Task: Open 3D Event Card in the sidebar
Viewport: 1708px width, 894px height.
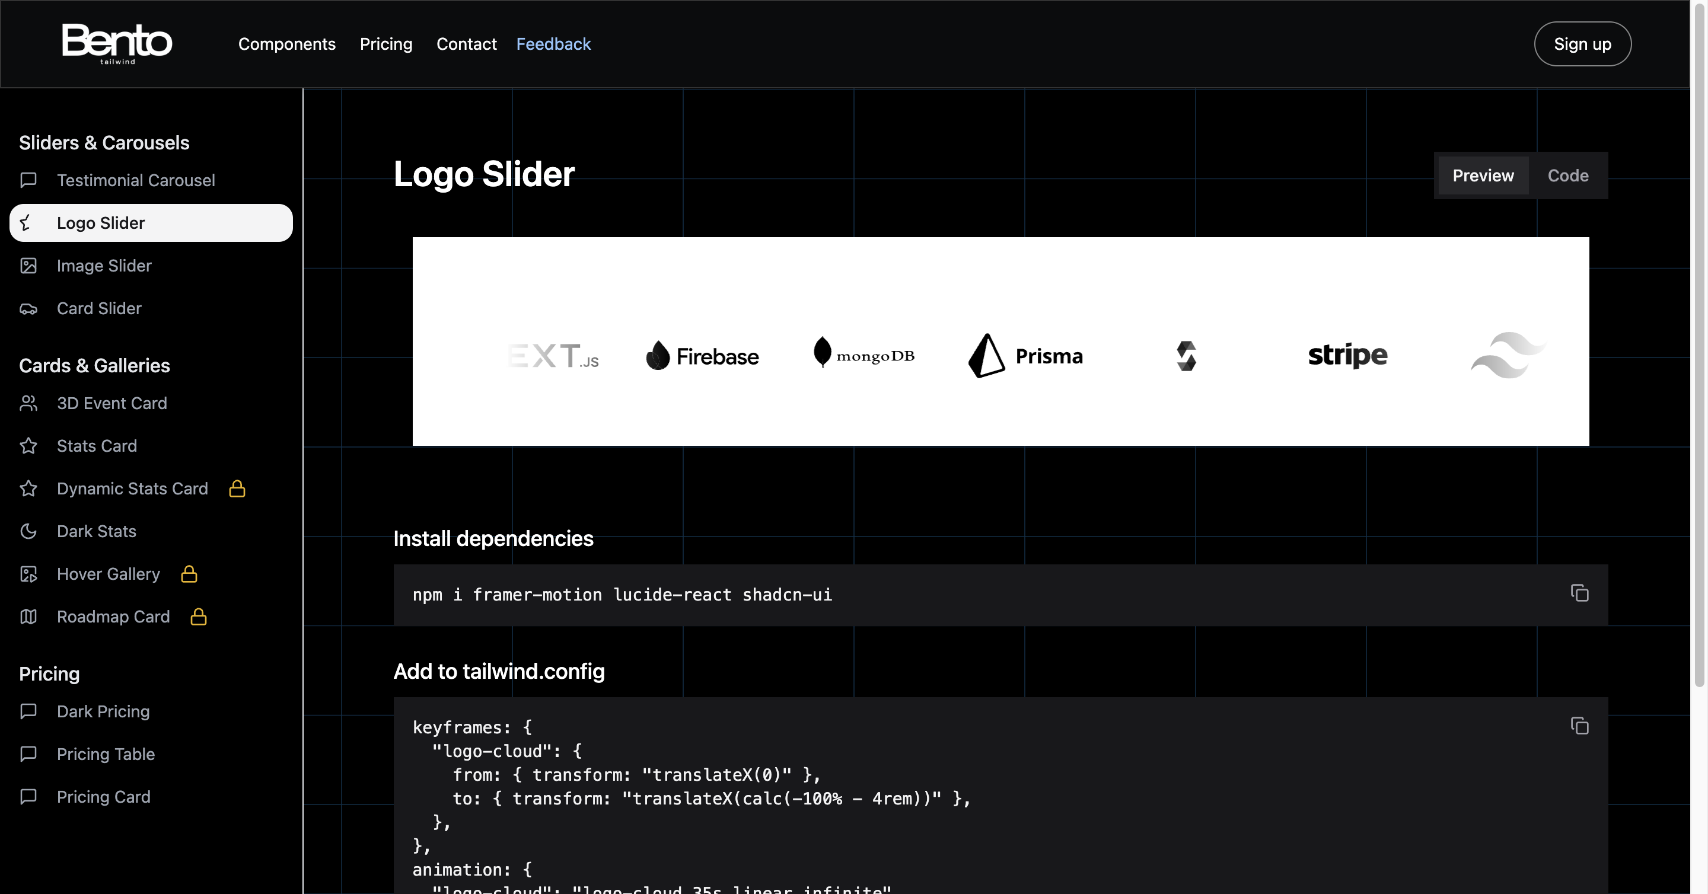Action: 151,404
